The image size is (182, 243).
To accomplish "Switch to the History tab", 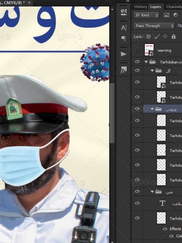I will point(141,7).
